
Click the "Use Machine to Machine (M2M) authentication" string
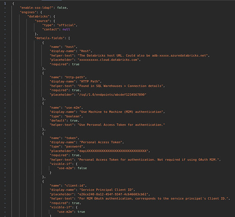(121, 112)
